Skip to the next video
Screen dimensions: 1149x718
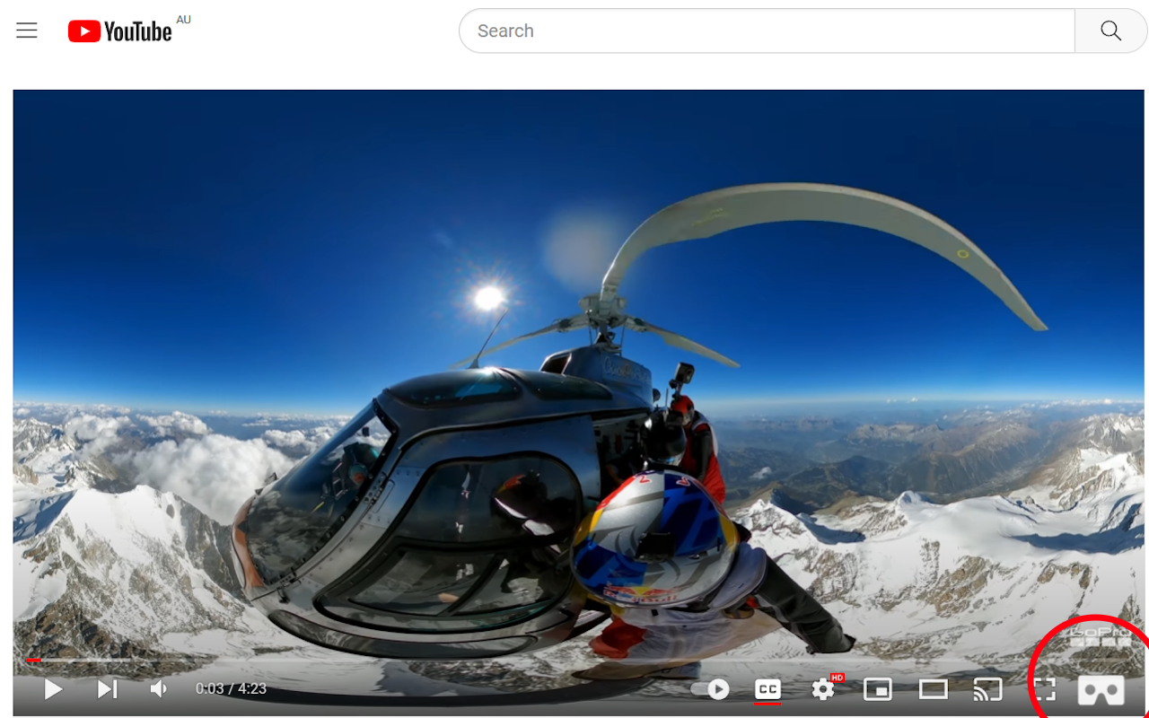coord(107,689)
